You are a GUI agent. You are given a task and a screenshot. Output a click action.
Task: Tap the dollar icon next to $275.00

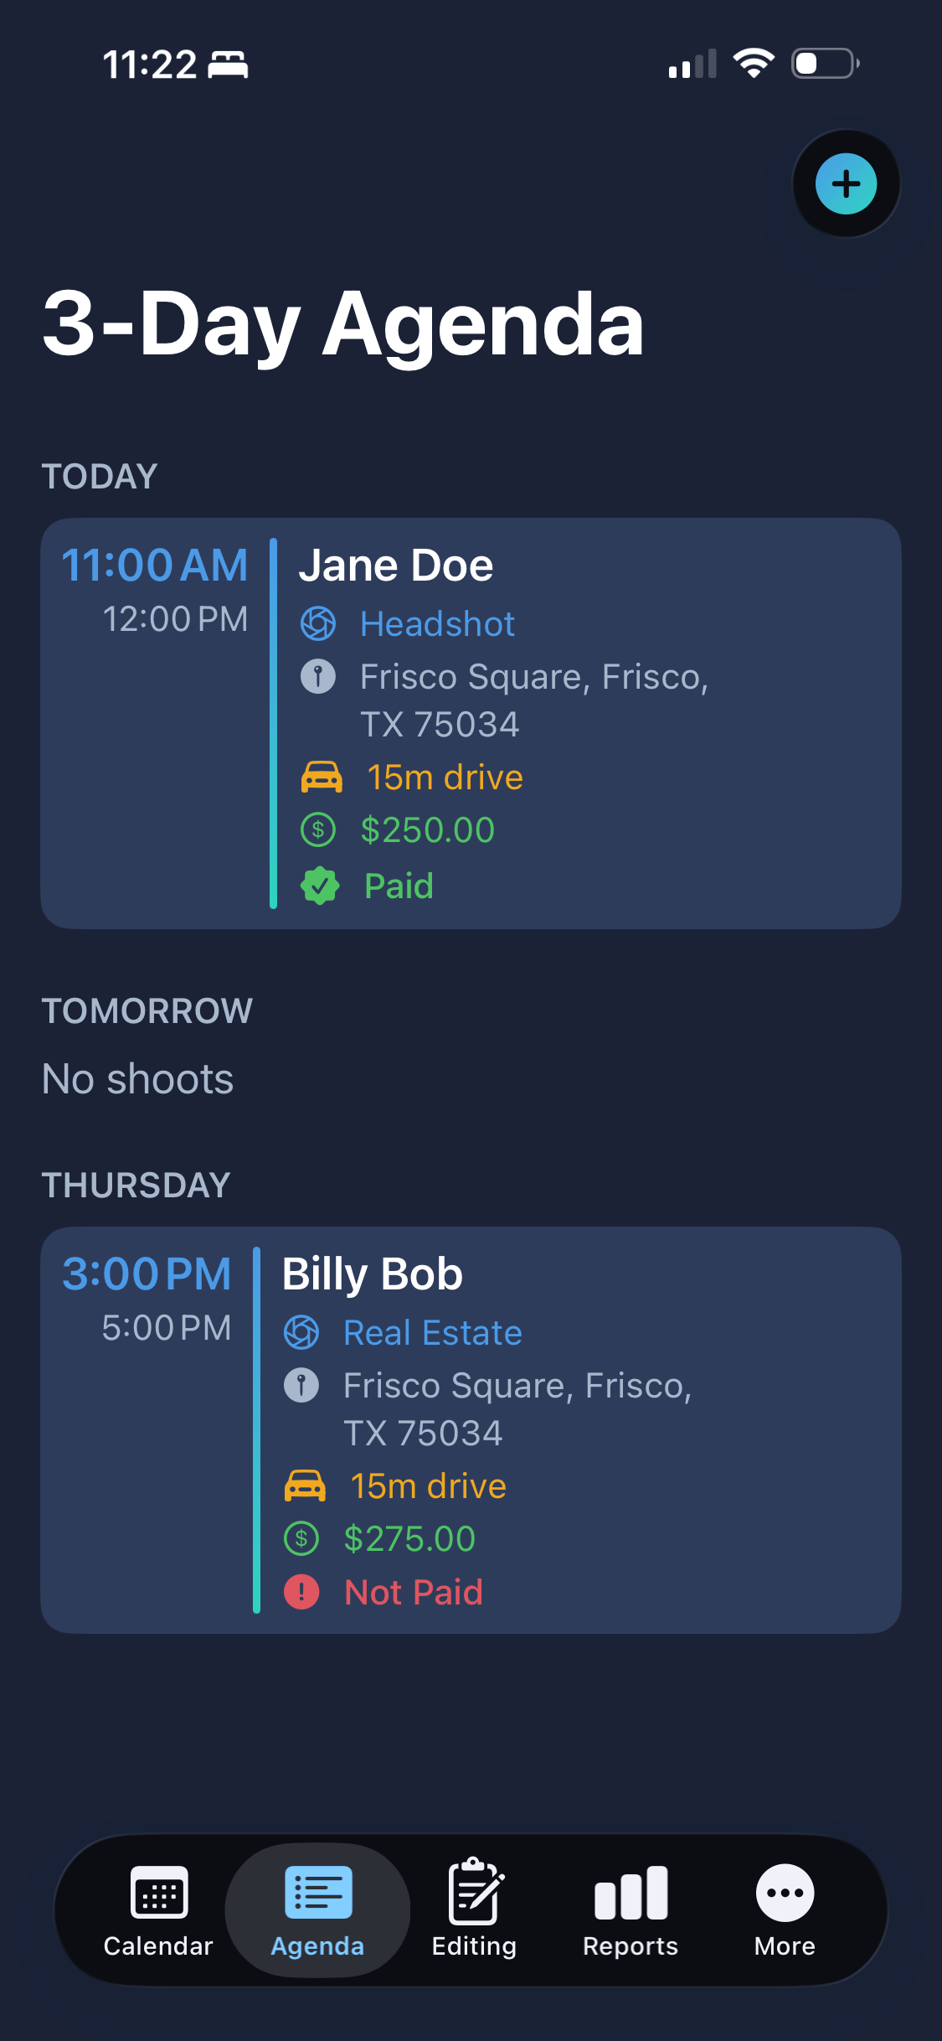pos(301,1539)
